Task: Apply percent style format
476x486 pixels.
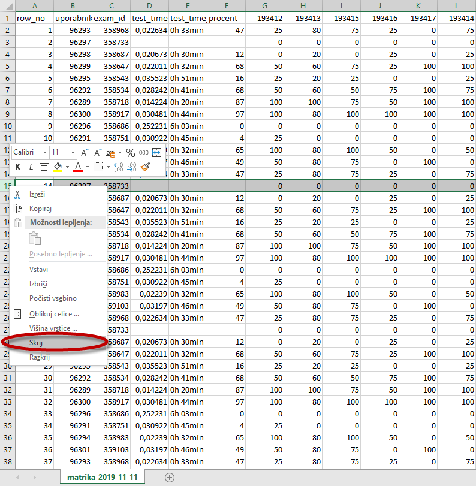Action: 131,152
